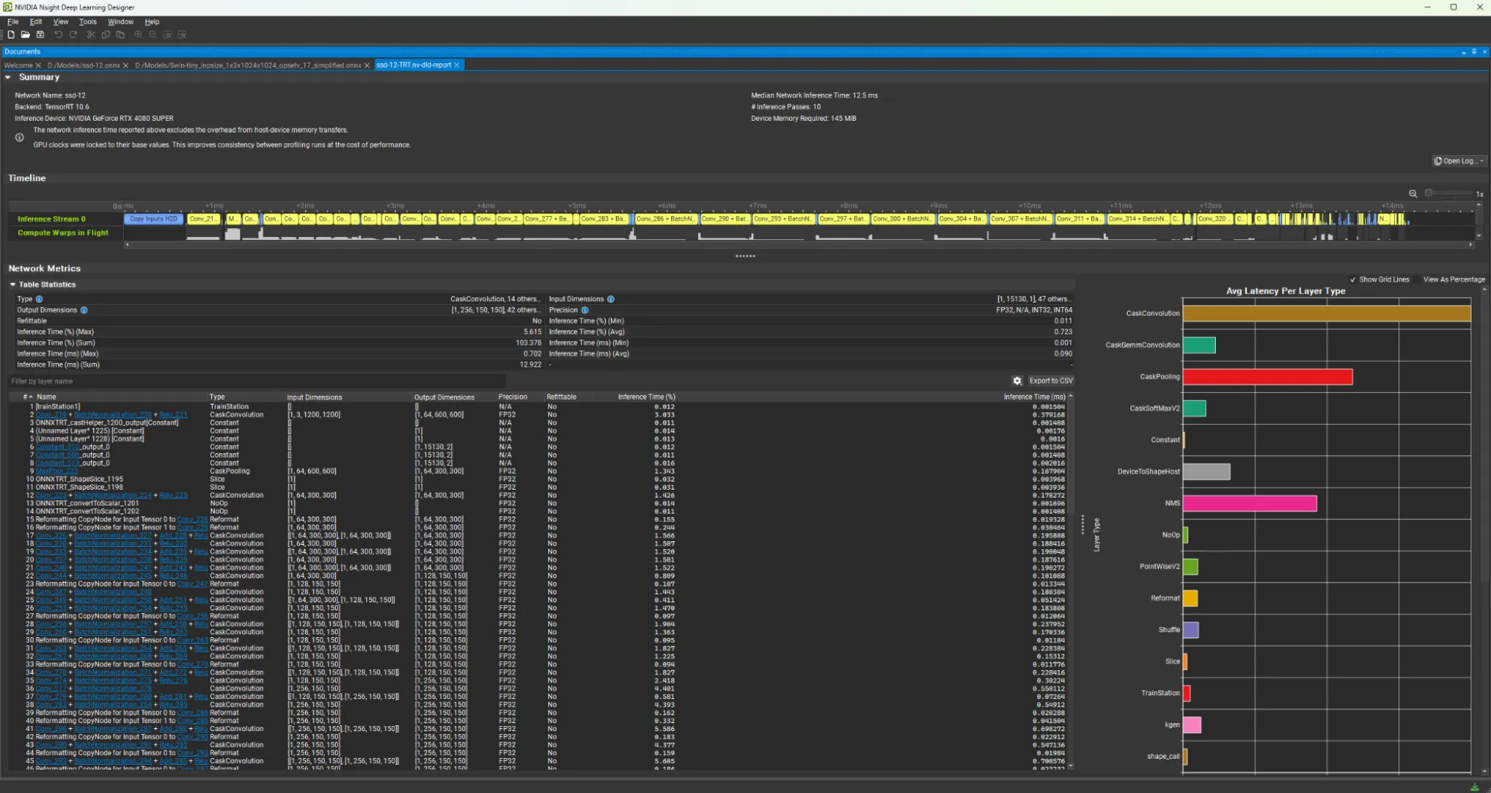The image size is (1491, 793).
Task: Click the Paste toolbar icon
Action: [x=120, y=34]
